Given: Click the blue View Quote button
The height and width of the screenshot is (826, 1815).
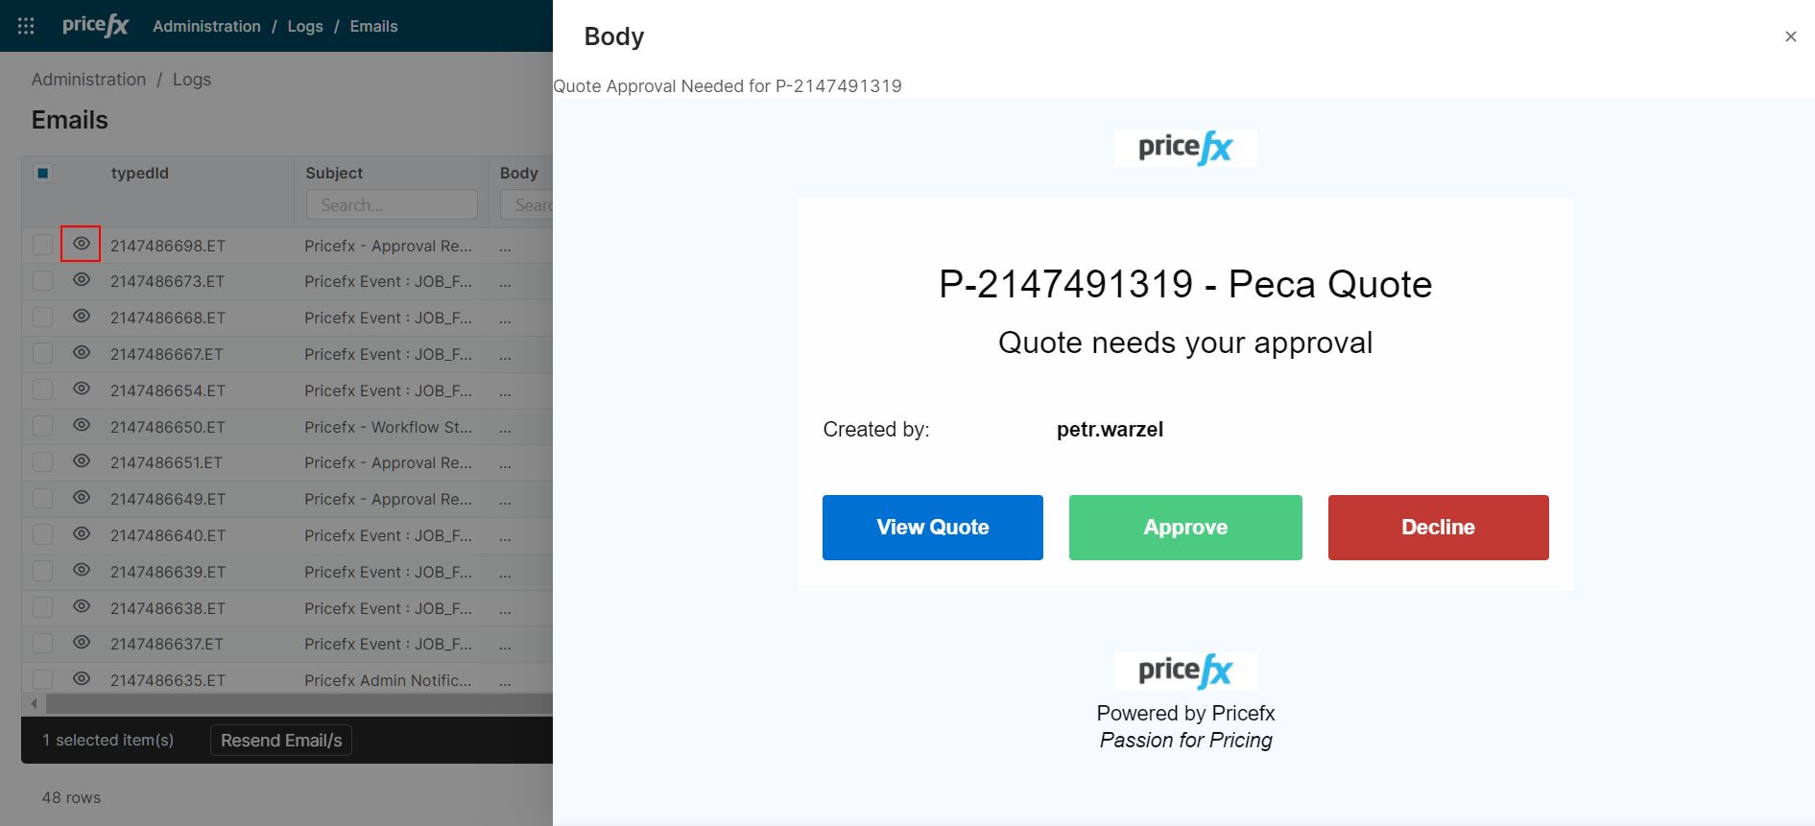Looking at the screenshot, I should point(932,528).
